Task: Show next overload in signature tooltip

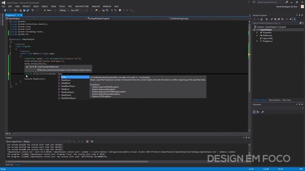Action: pos(36,66)
